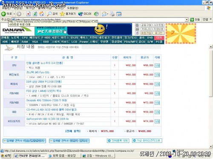Screen dimensions: 213x159
Task: Click the 가상 온라인견적으로 button
Action: click(147, 140)
